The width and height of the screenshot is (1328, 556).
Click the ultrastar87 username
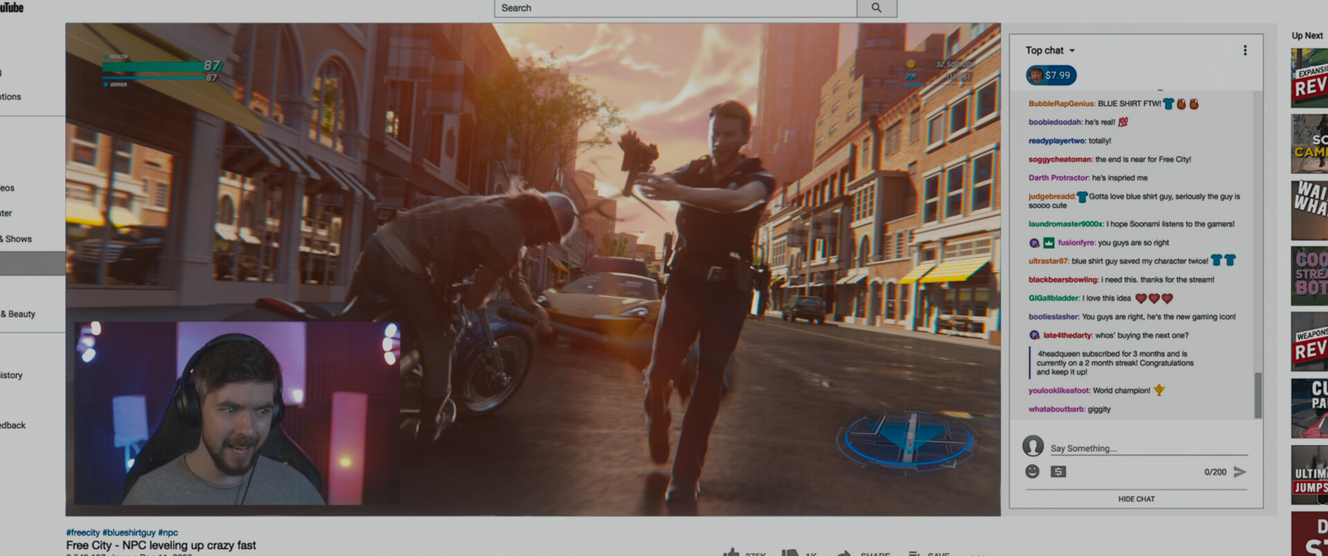[x=1049, y=261]
